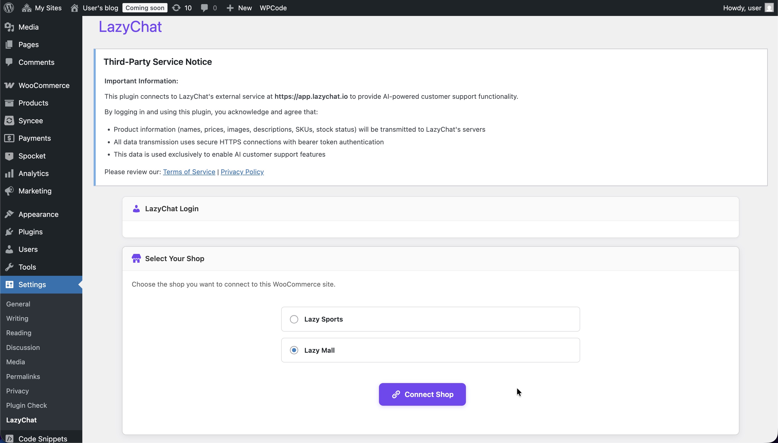The height and width of the screenshot is (443, 778).
Task: Click the user avatar icon at top right
Action: coord(769,8)
